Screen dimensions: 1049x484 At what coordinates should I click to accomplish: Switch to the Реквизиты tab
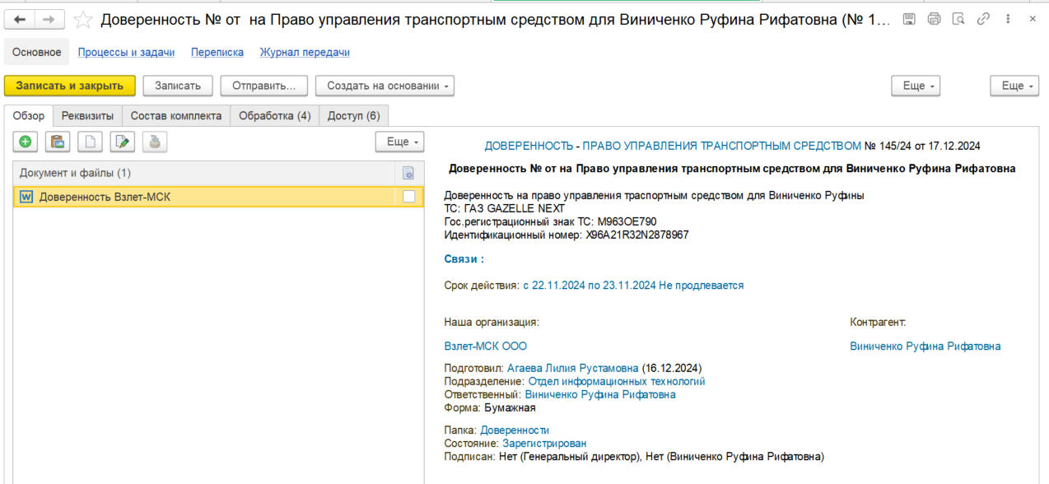coord(89,116)
